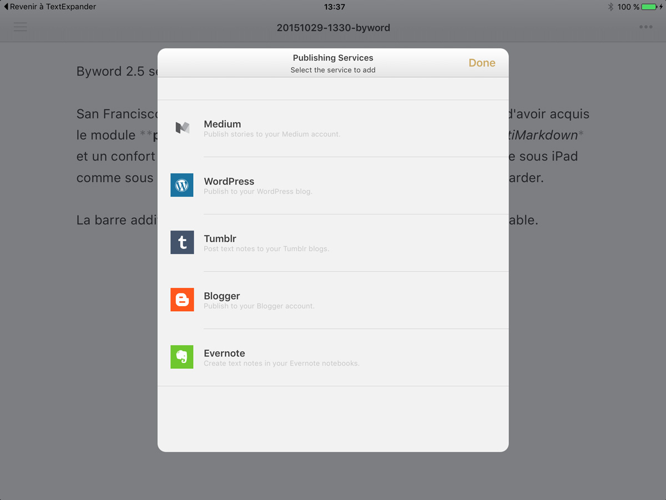Select the Medium service row
The image size is (666, 500).
(333, 128)
